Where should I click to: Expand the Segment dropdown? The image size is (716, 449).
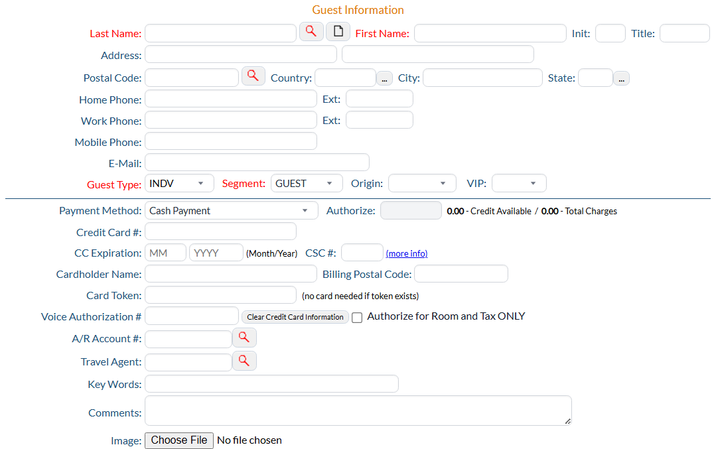306,184
